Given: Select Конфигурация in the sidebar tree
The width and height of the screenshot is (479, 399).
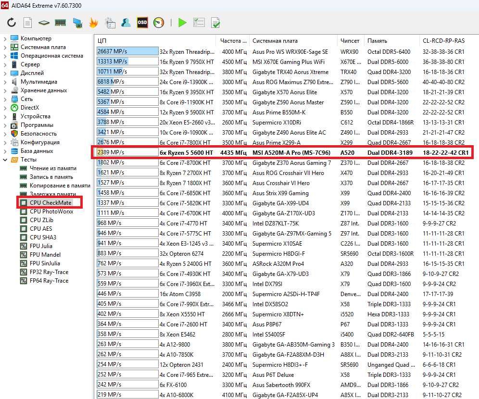Looking at the screenshot, I should click(x=40, y=142).
